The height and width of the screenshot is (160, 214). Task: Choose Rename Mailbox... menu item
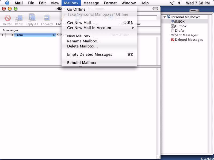coord(99,41)
